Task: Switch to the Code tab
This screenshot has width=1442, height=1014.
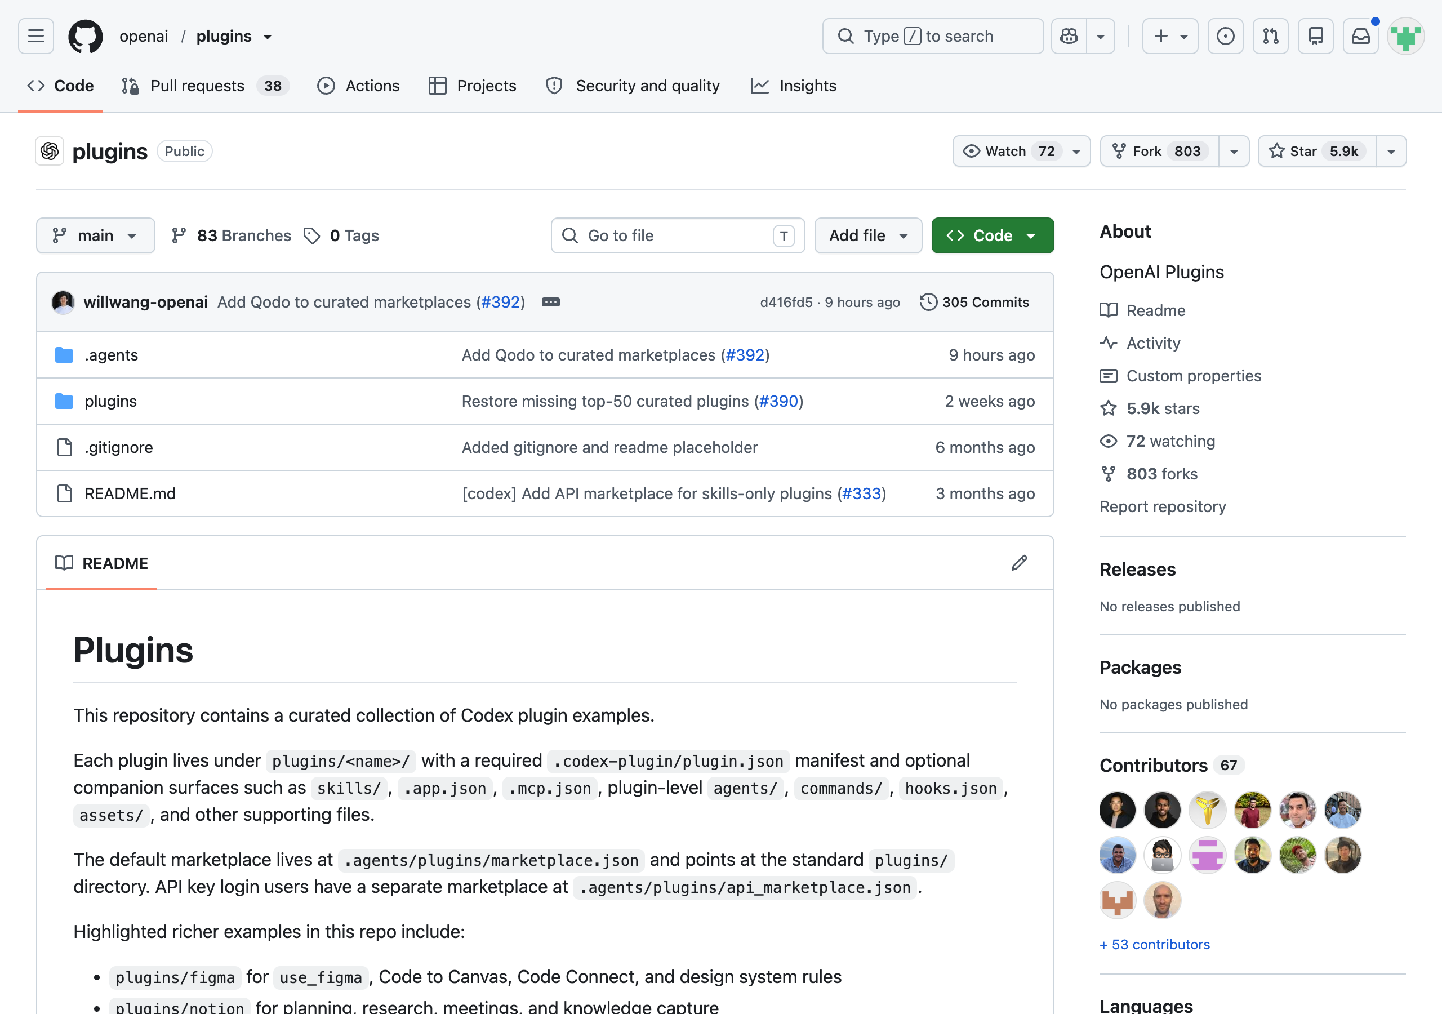Action: [x=60, y=86]
